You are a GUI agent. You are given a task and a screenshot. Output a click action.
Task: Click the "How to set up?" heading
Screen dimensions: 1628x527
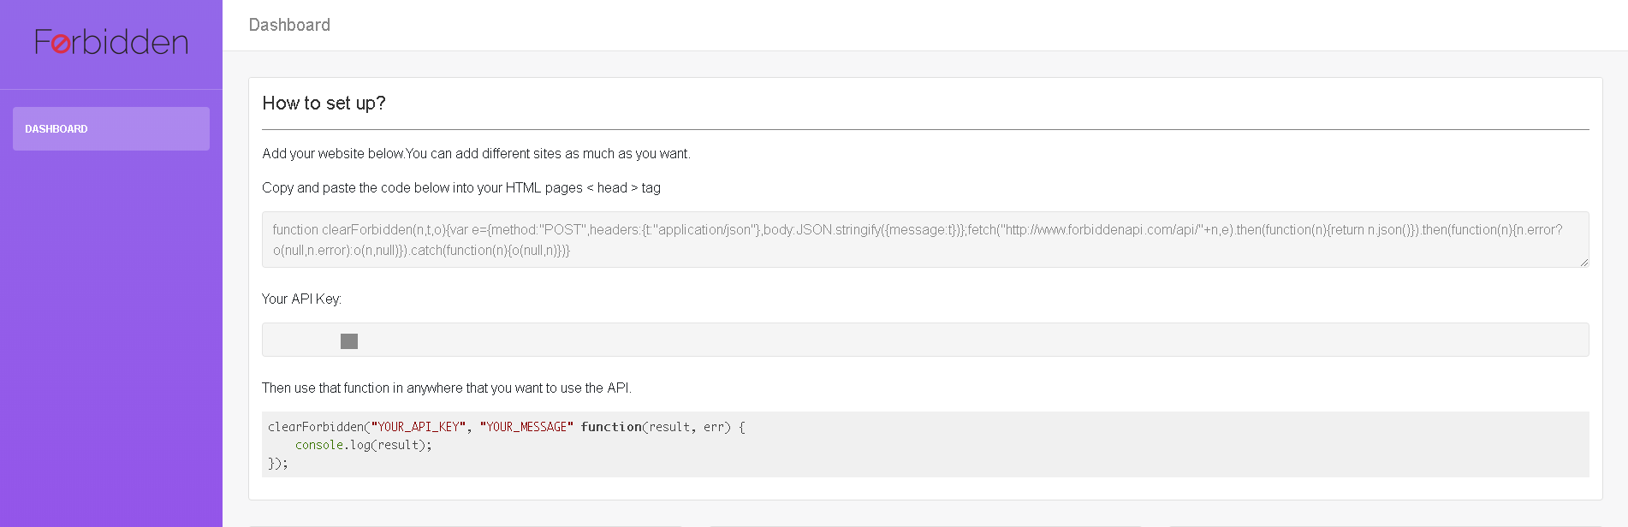tap(324, 104)
